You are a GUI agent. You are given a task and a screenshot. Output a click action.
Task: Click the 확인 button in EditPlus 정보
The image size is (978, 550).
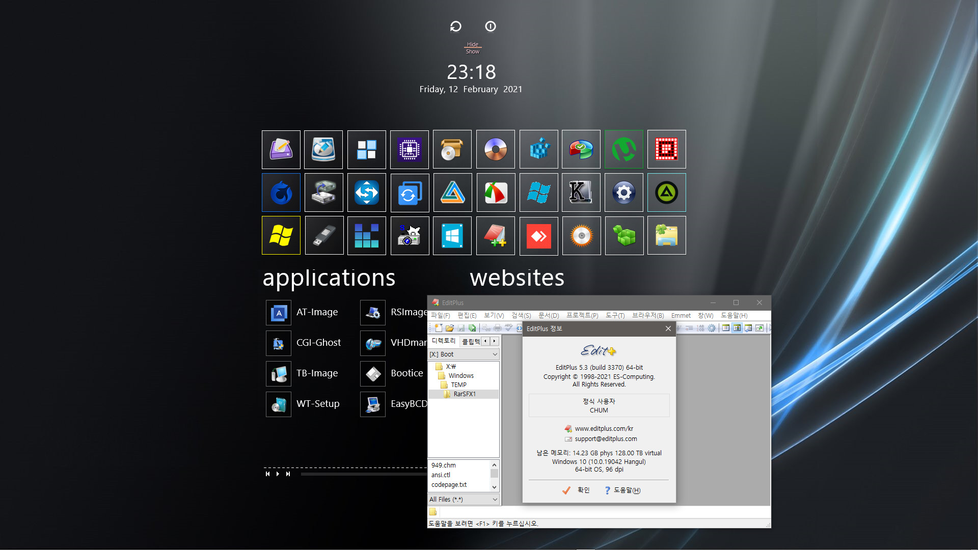(576, 490)
